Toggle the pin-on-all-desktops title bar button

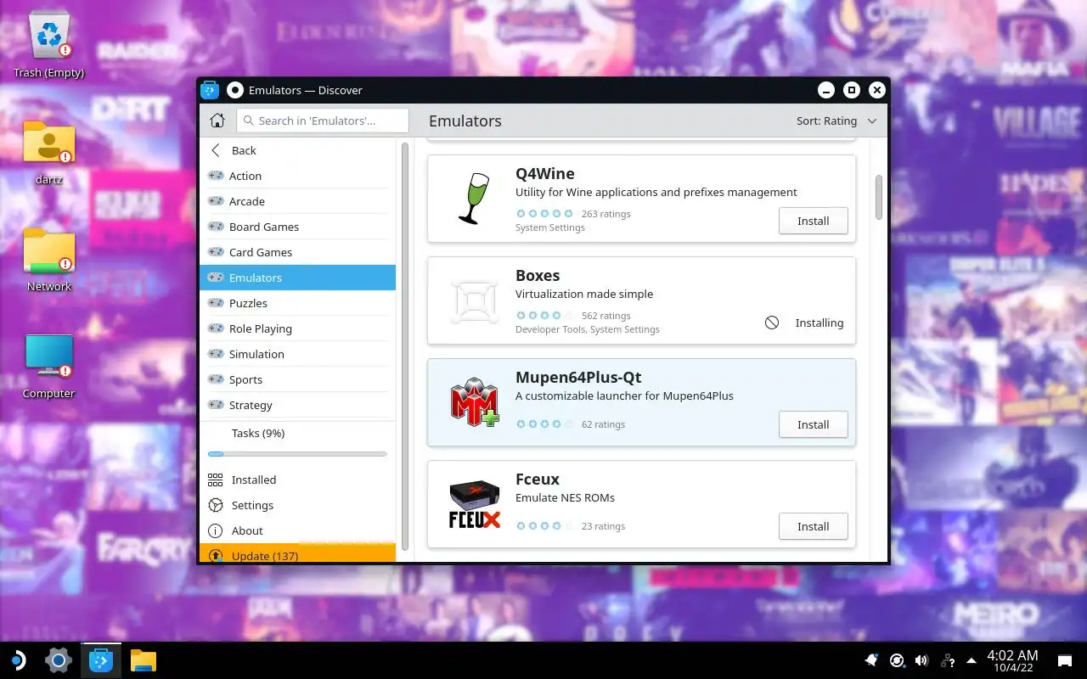tap(234, 90)
